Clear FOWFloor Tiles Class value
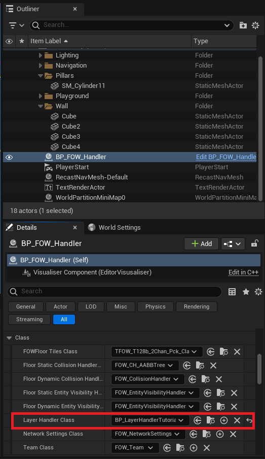The image size is (265, 459). tap(237, 352)
